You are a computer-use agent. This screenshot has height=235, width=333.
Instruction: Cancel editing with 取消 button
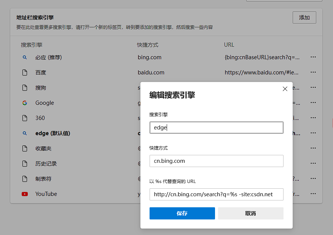[250, 213]
